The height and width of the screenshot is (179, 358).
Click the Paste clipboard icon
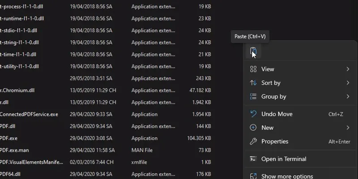click(253, 52)
